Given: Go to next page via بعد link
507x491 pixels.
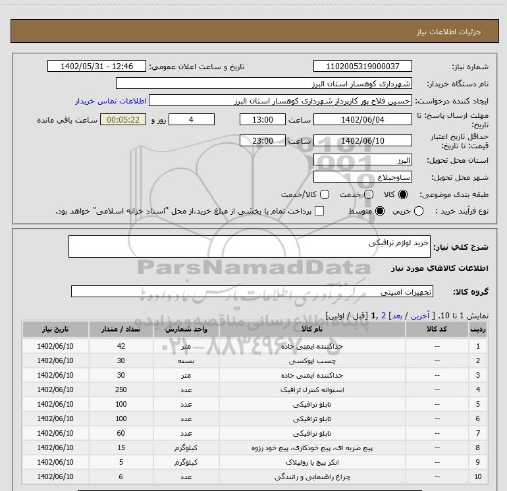Looking at the screenshot, I should coord(397,316).
